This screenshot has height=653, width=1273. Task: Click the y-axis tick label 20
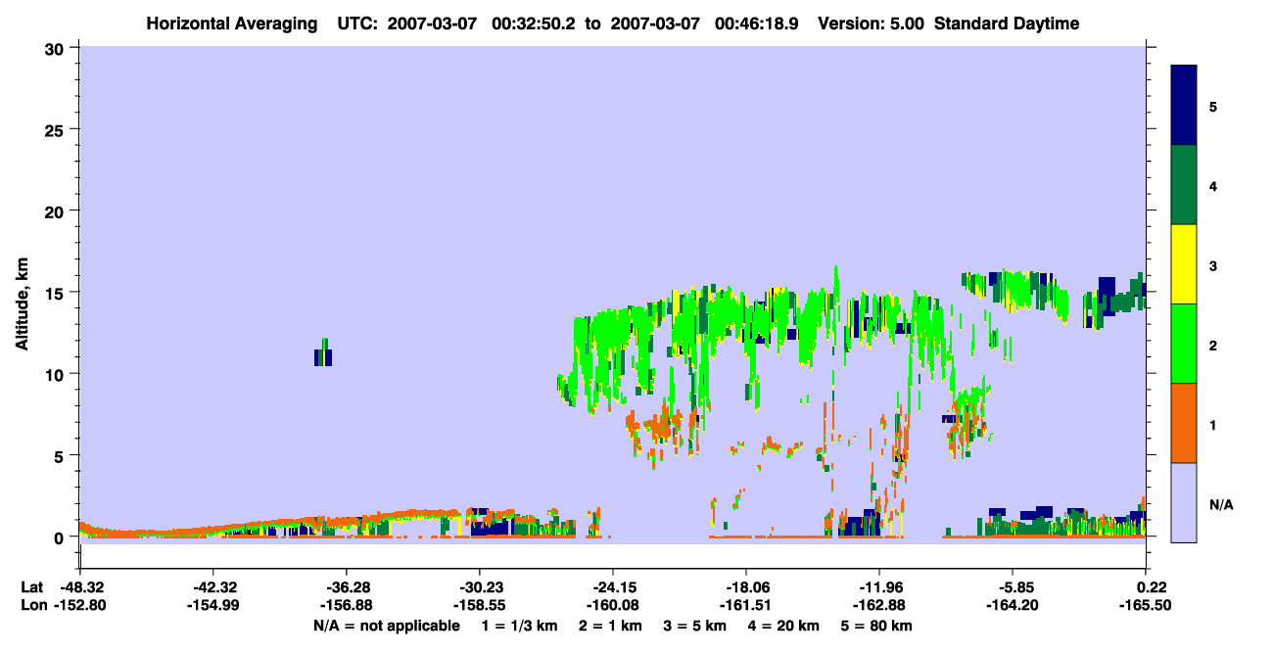pyautogui.click(x=57, y=210)
